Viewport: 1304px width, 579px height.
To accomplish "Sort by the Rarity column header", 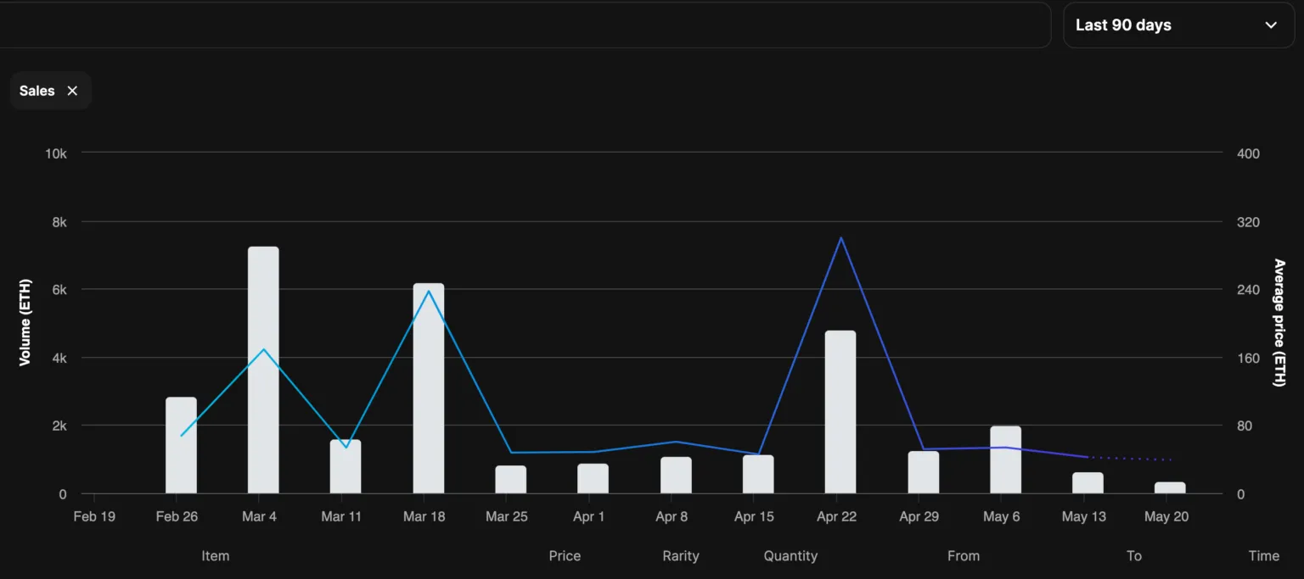I will coord(681,556).
